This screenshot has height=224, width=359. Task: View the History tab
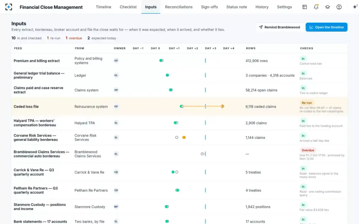pyautogui.click(x=262, y=7)
